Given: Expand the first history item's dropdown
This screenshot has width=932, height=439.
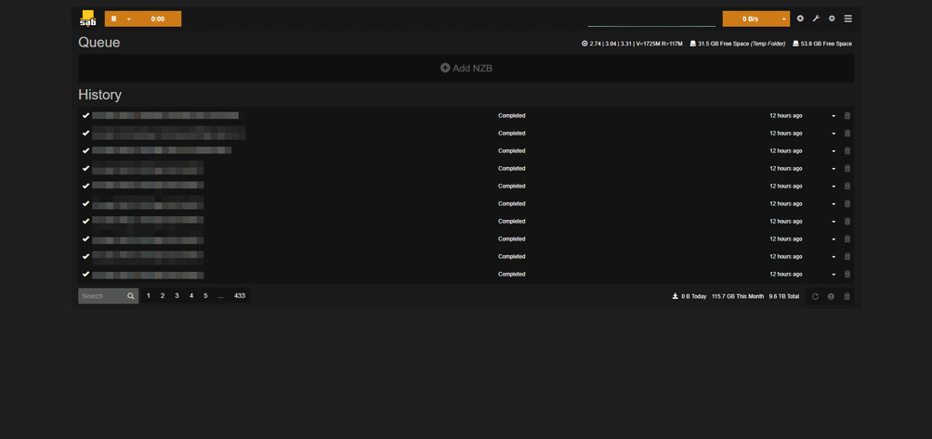Looking at the screenshot, I should coord(834,116).
